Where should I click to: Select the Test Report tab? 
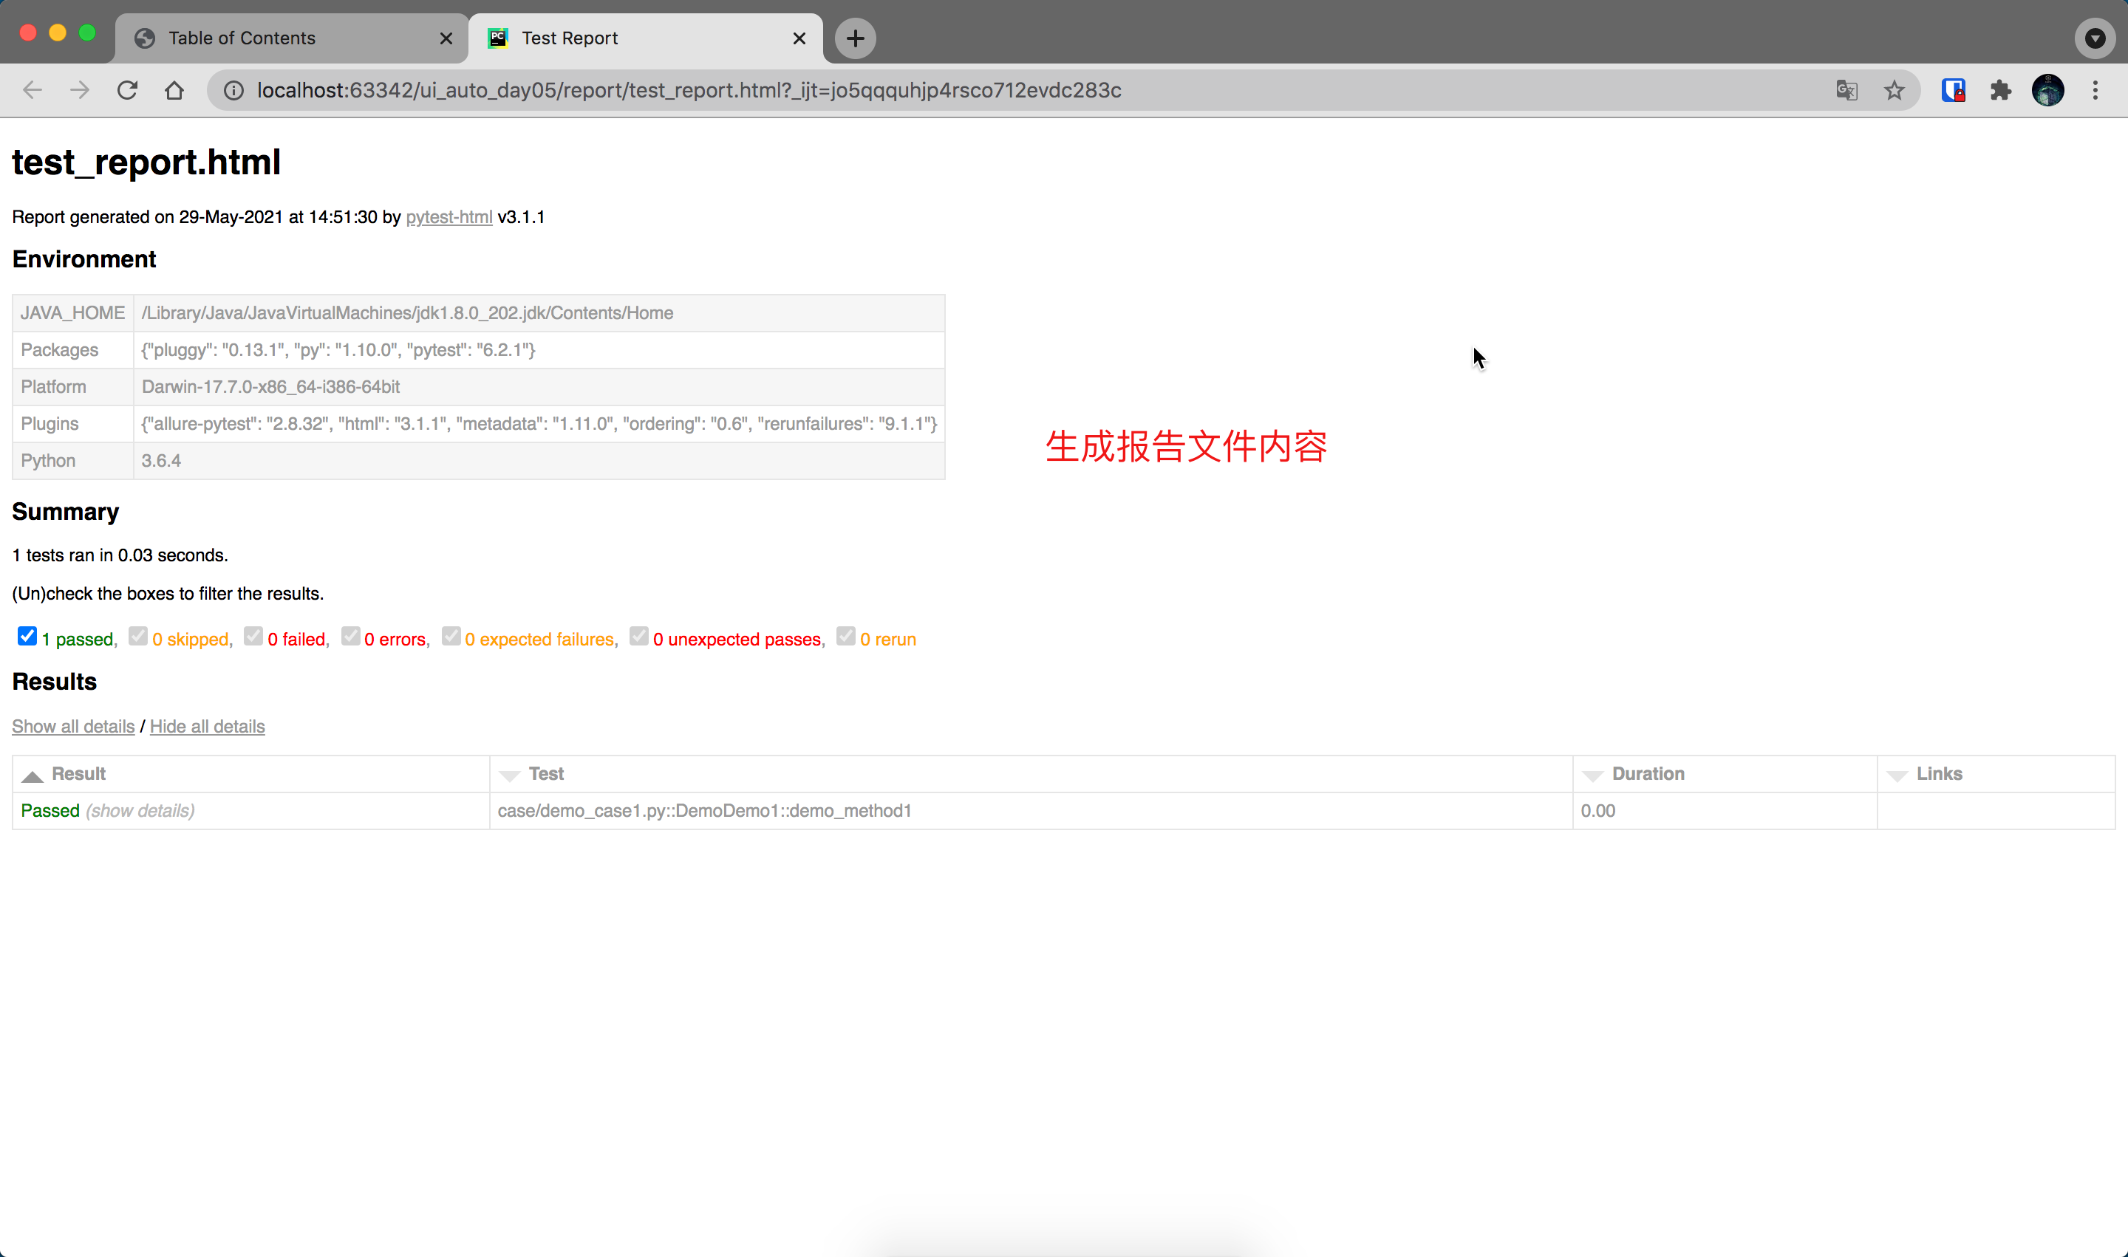point(570,38)
